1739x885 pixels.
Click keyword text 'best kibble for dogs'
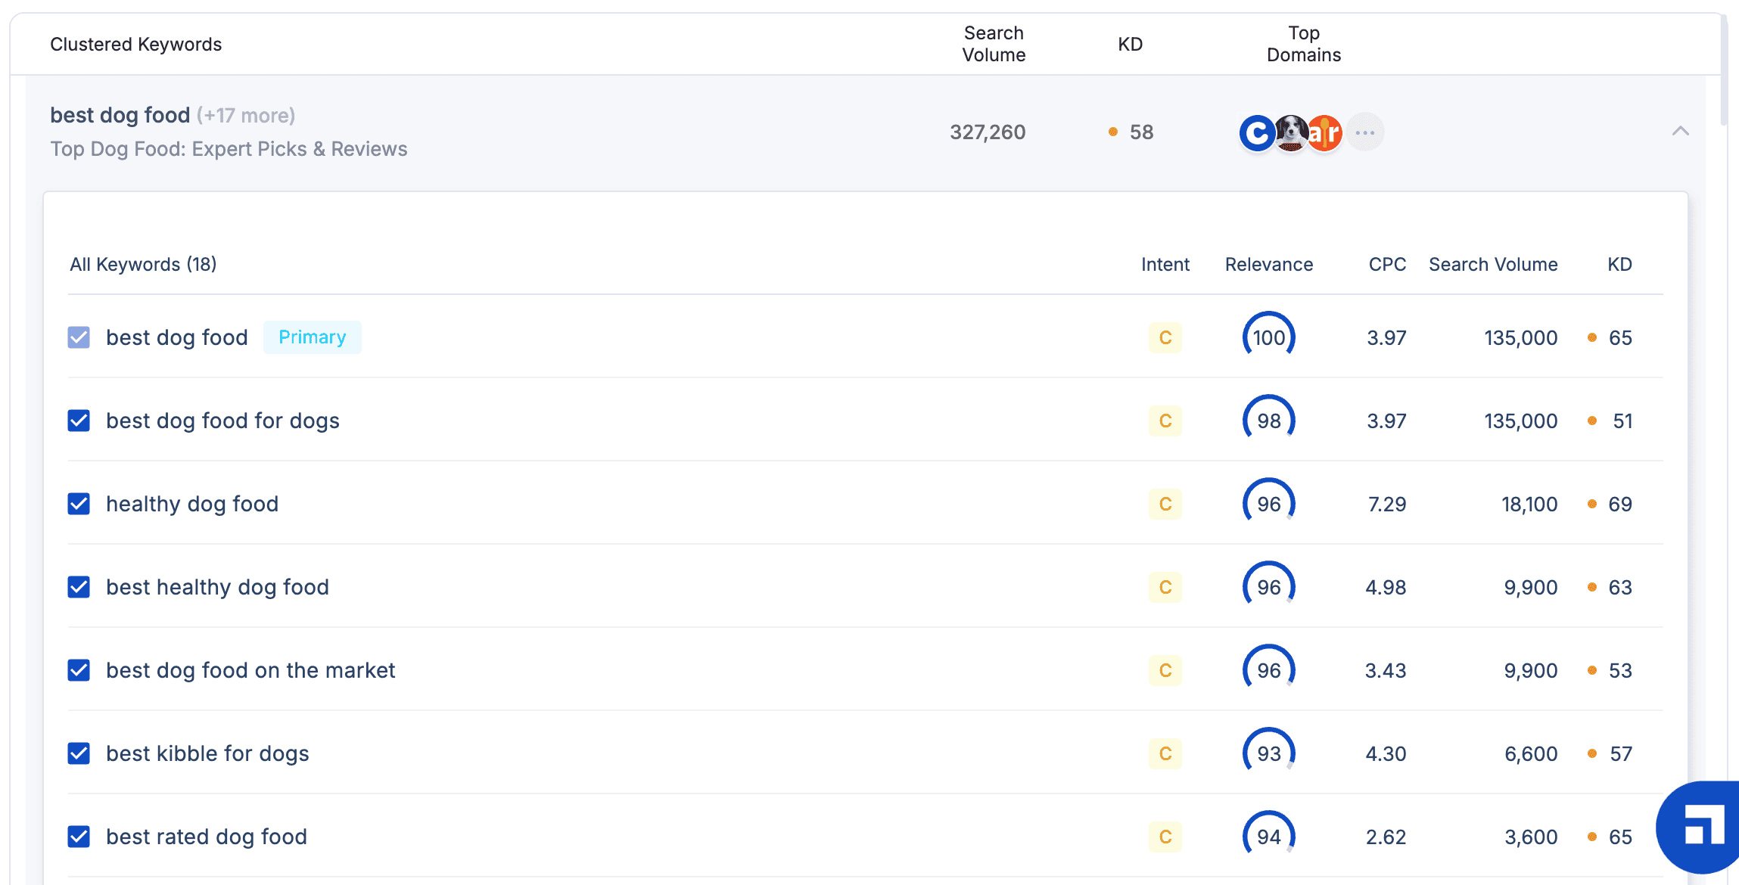207,754
